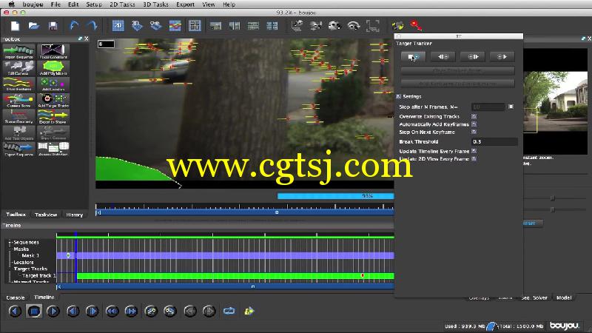592x333 pixels.
Task: Click the Export Sequence tool
Action: tap(19, 149)
